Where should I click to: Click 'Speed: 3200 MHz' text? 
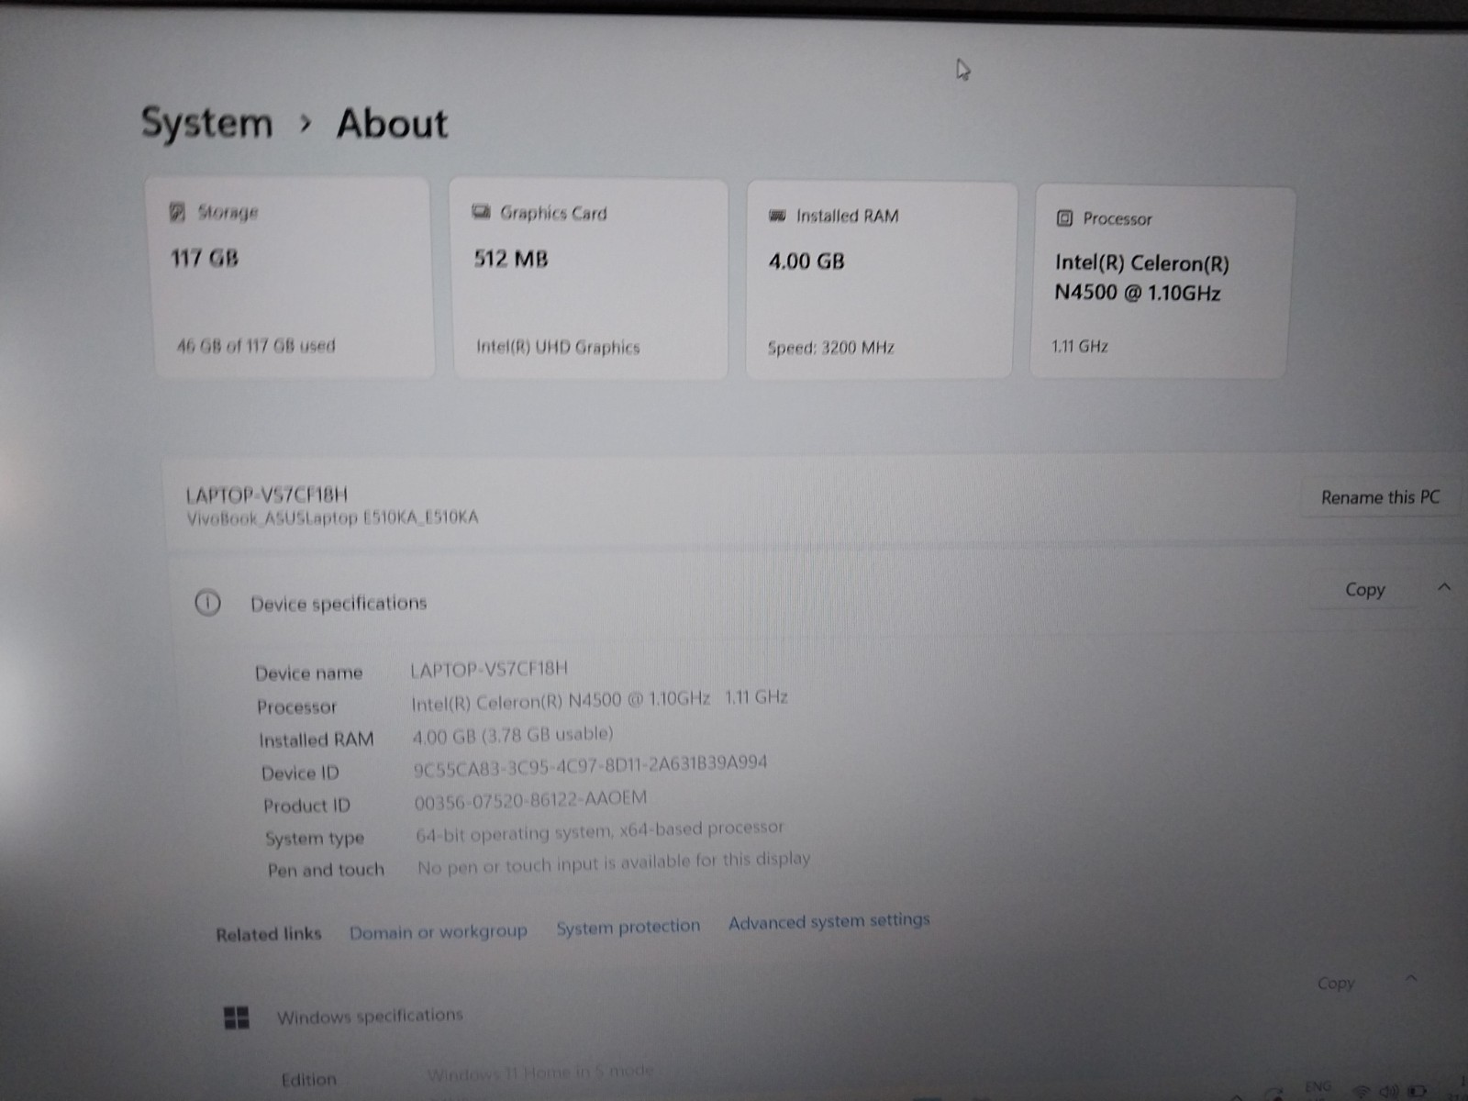coord(830,348)
